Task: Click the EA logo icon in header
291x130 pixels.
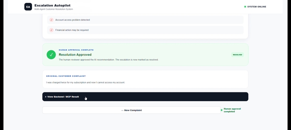Action: [28, 7]
